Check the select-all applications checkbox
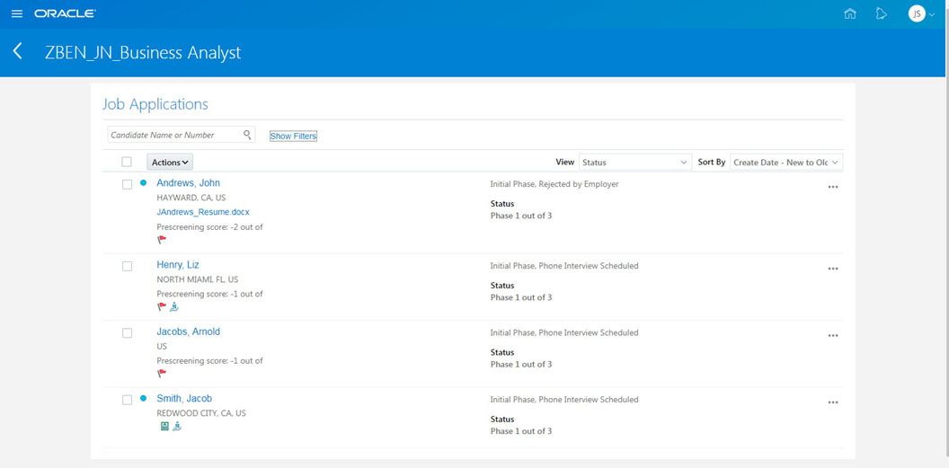This screenshot has height=468, width=949. click(127, 162)
